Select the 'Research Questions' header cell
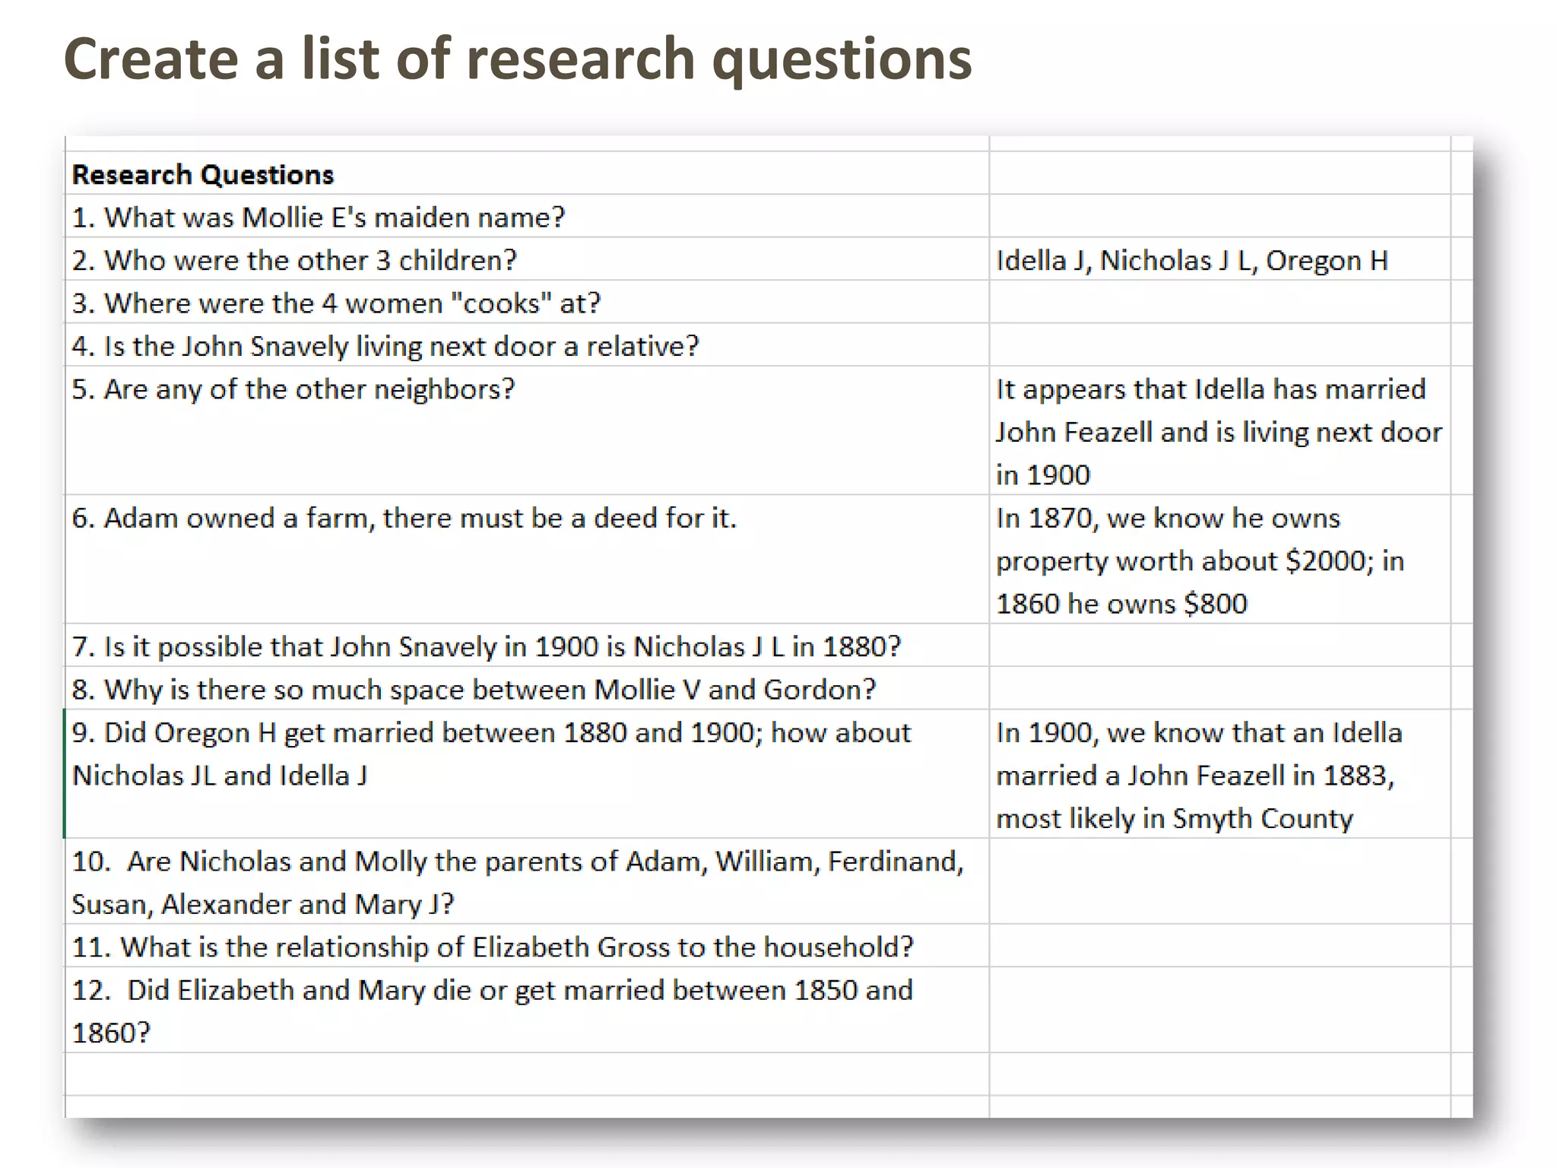Image resolution: width=1557 pixels, height=1168 pixels. (x=527, y=173)
